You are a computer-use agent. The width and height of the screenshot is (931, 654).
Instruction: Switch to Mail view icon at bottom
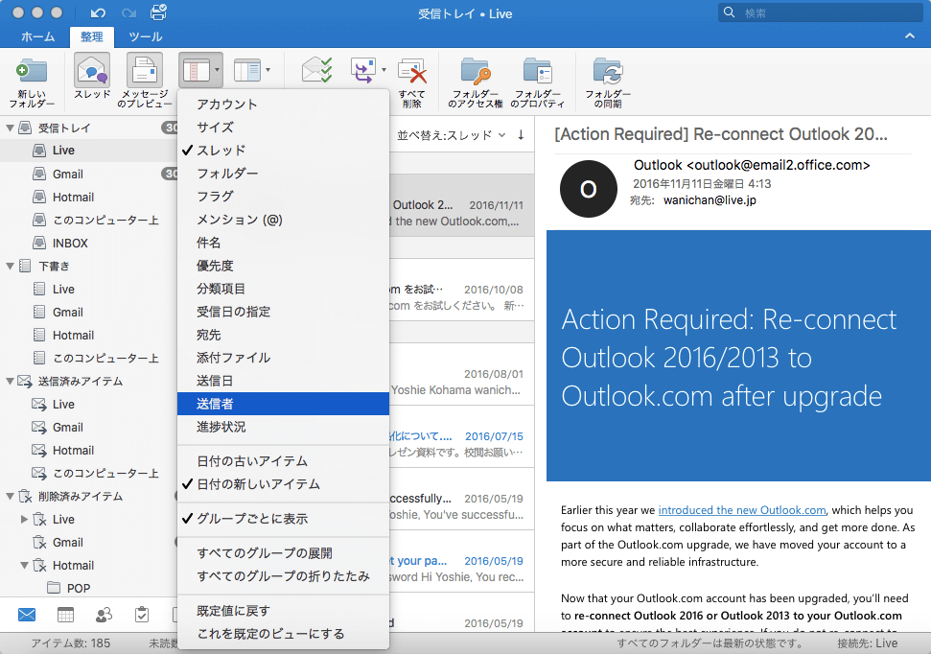click(x=27, y=615)
